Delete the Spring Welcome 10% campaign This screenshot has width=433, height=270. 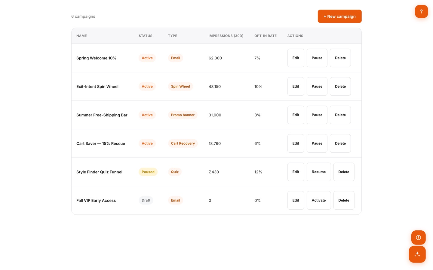pos(340,58)
